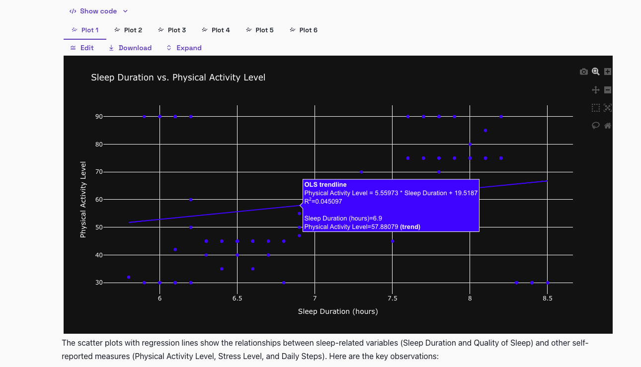Click the download arrow icon beside Download
641x367 pixels.
pos(110,48)
